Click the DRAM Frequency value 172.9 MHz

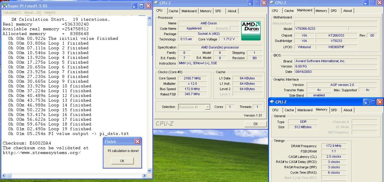point(334,146)
